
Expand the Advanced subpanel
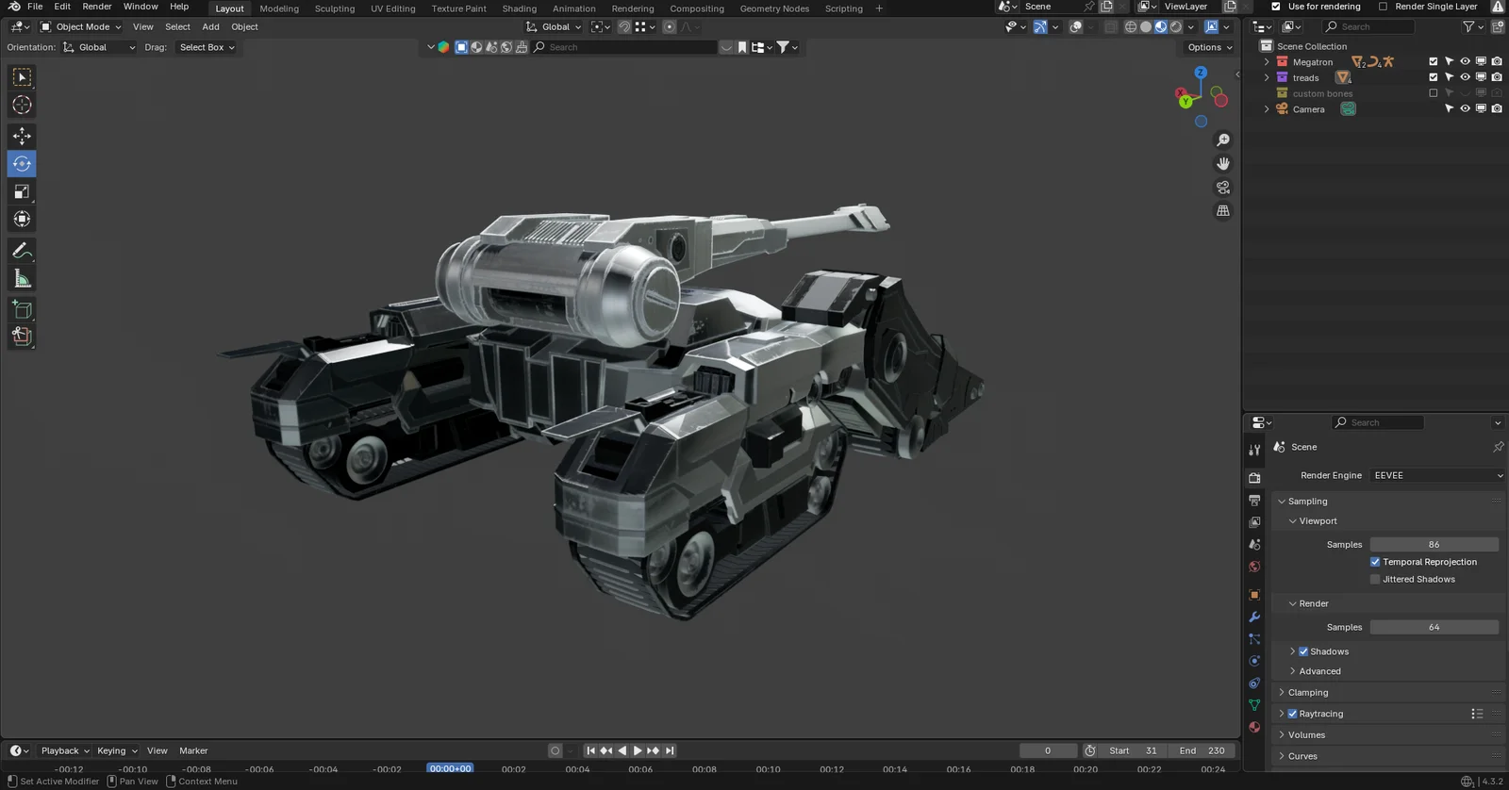tap(1319, 671)
